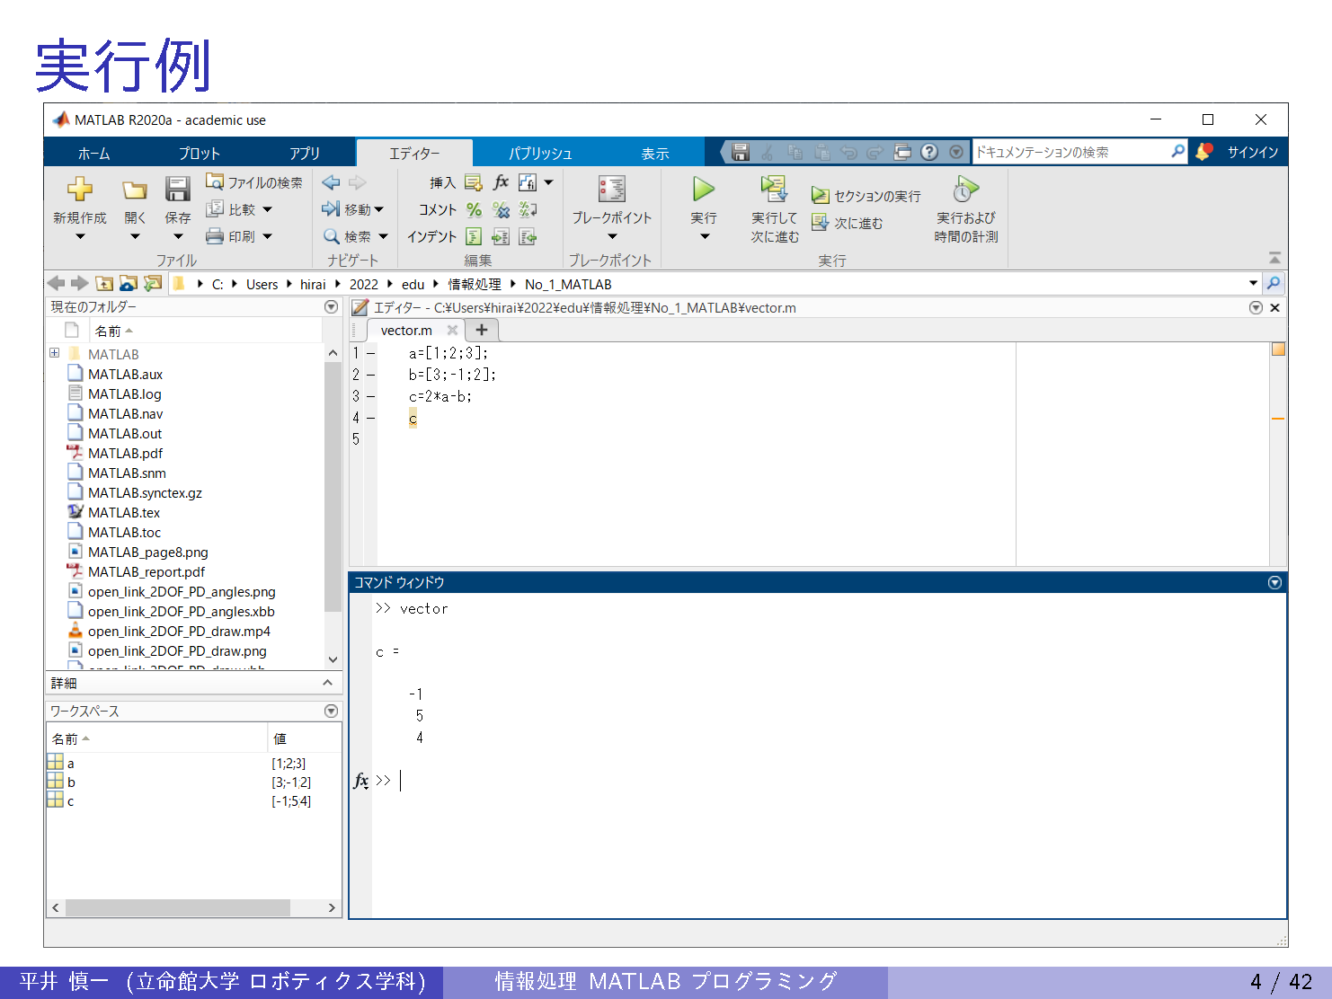Click the workspace horizontal scrollbar

coord(177,907)
